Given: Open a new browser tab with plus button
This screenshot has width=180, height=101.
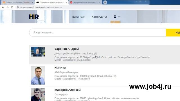Looking at the screenshot, I should click(x=105, y=3).
